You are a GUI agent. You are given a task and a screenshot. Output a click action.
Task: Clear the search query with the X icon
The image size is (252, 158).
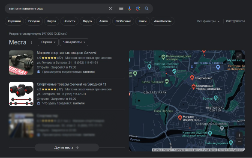(111, 9)
